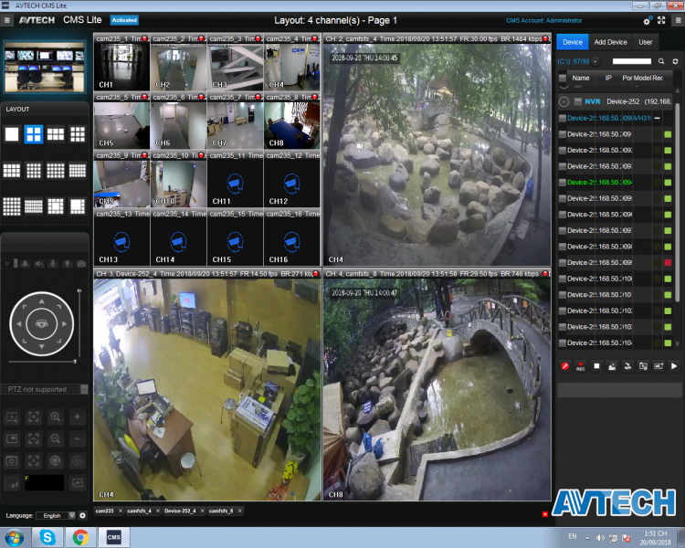The image size is (685, 548).
Task: Click the PTZ center camera button
Action: 41,324
